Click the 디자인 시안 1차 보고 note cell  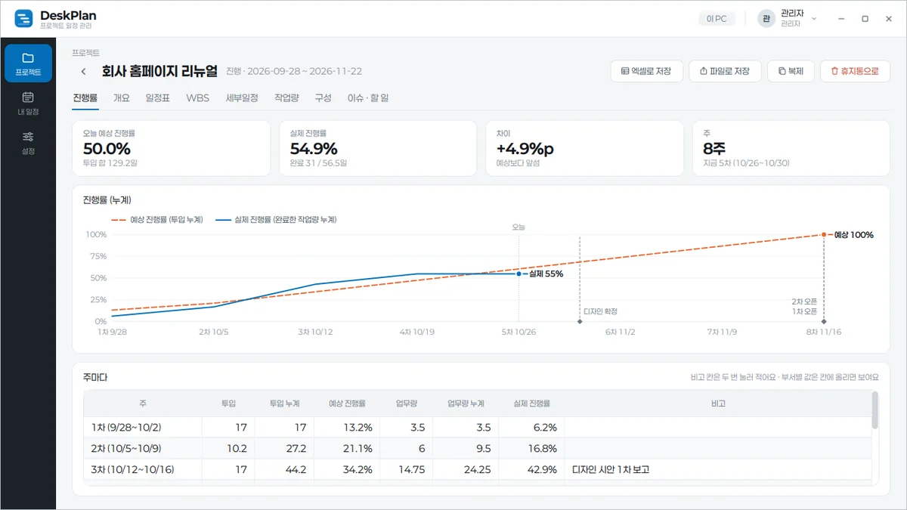718,469
